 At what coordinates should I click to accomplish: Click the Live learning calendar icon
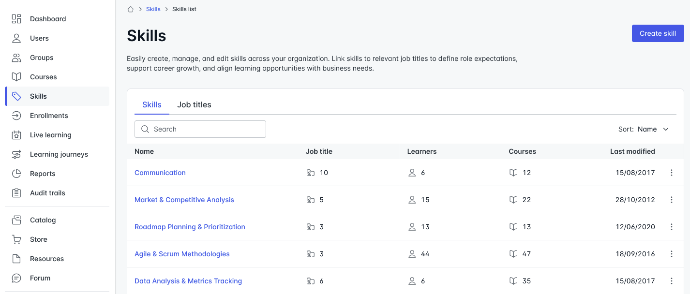click(x=16, y=135)
